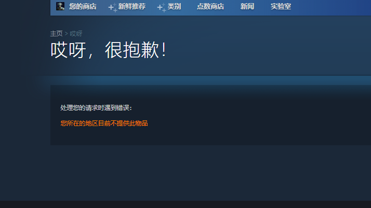Screen dimensions: 371x208
Task: Click the orange 您所在的地区目前不提供此物品 message
Action: (104, 123)
